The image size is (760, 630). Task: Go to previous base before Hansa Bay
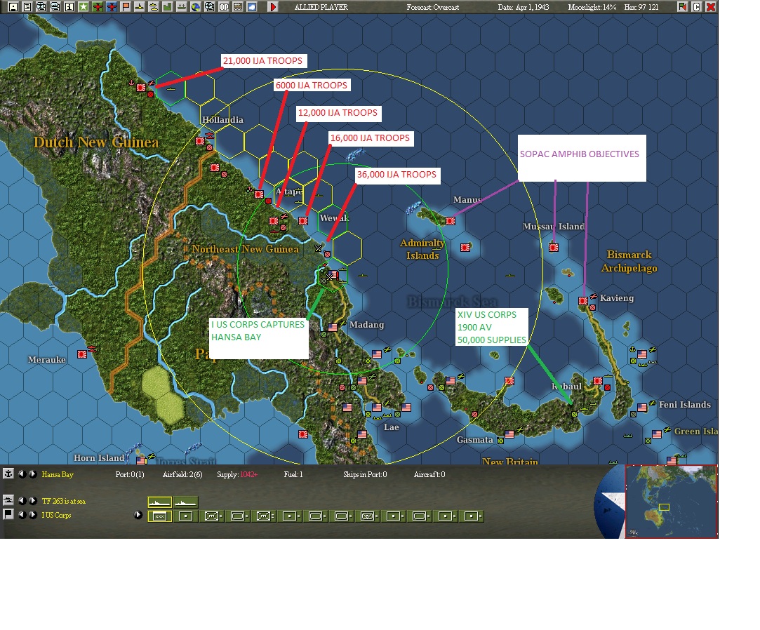coord(22,474)
